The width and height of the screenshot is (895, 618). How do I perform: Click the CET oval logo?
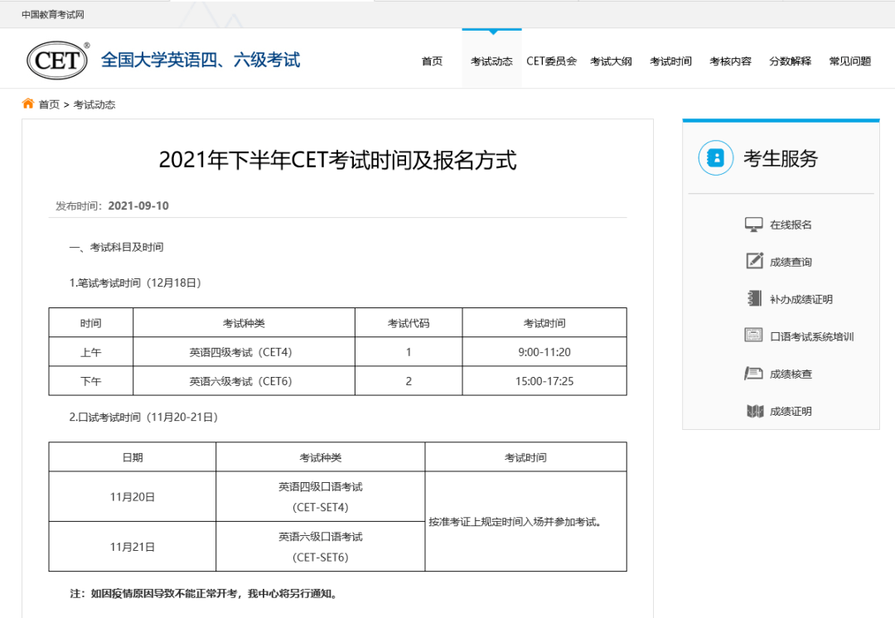(57, 60)
